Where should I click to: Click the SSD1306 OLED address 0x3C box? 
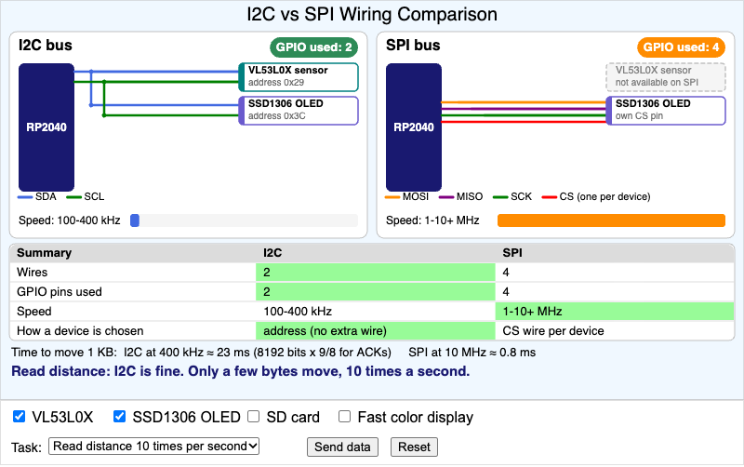point(299,111)
